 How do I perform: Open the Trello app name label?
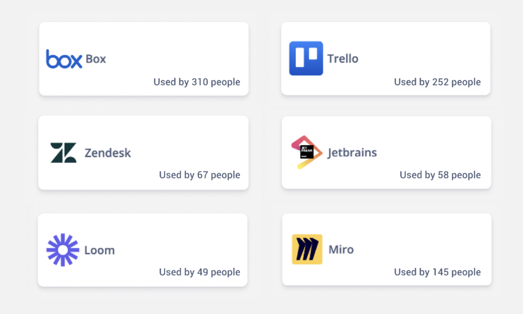[x=342, y=59]
